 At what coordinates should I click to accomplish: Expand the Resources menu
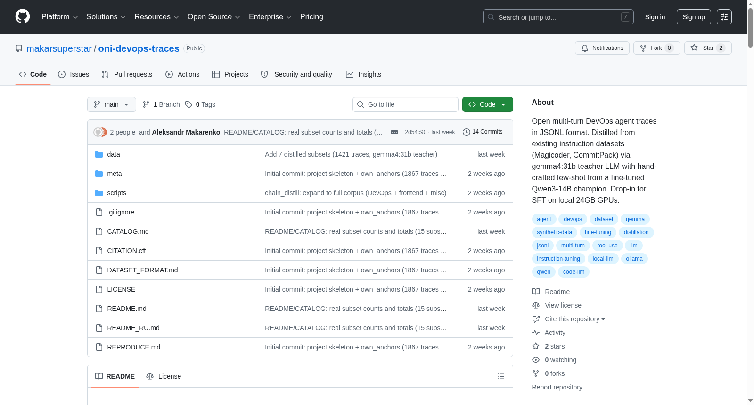click(156, 17)
